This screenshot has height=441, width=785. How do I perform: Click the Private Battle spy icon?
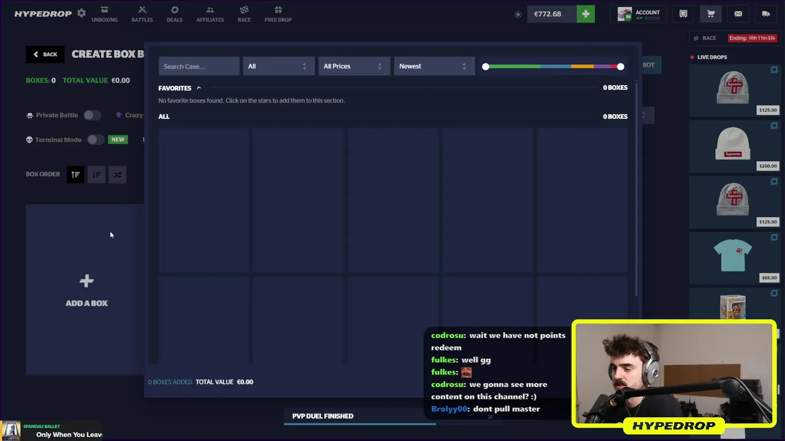coord(29,115)
